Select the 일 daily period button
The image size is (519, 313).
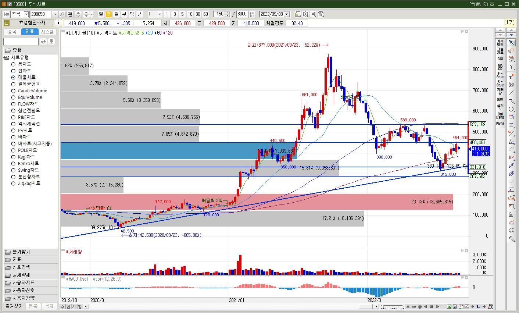tap(101, 14)
